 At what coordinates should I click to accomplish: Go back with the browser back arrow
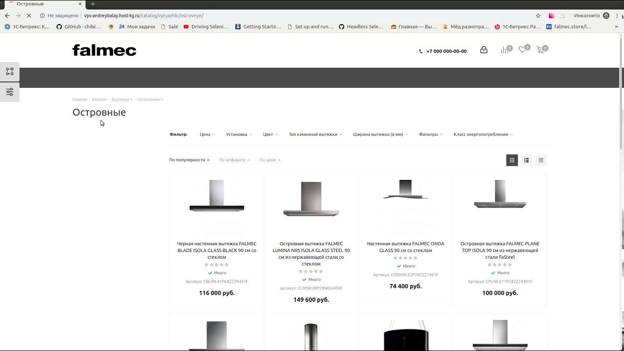tap(7, 16)
